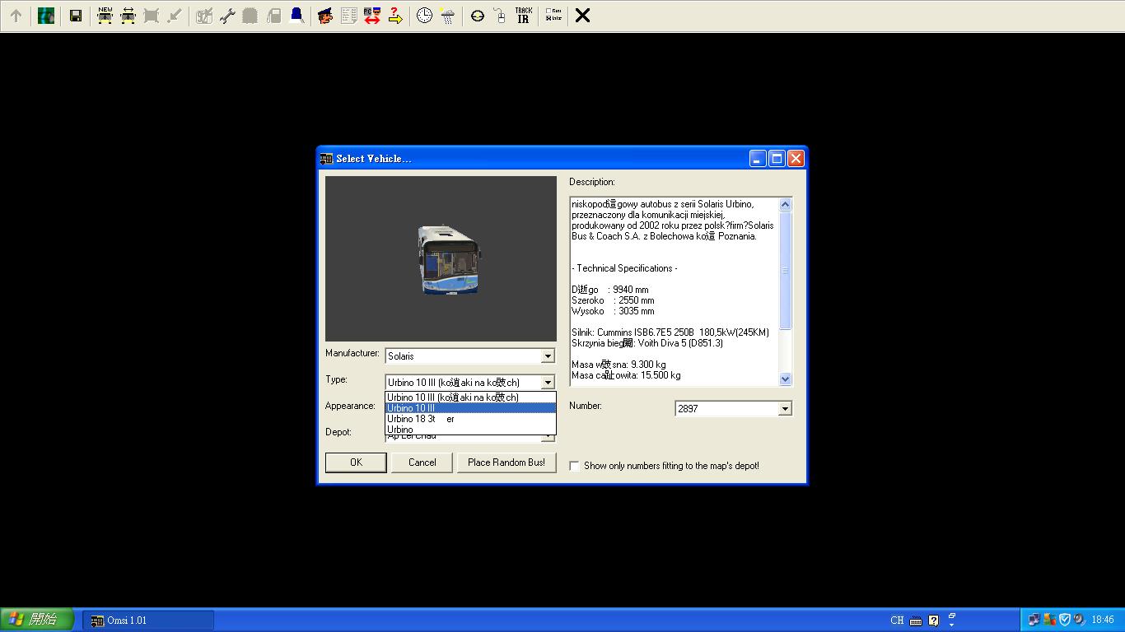Open the Number dropdown showing 2897
The height and width of the screenshot is (632, 1125).
[x=785, y=409]
